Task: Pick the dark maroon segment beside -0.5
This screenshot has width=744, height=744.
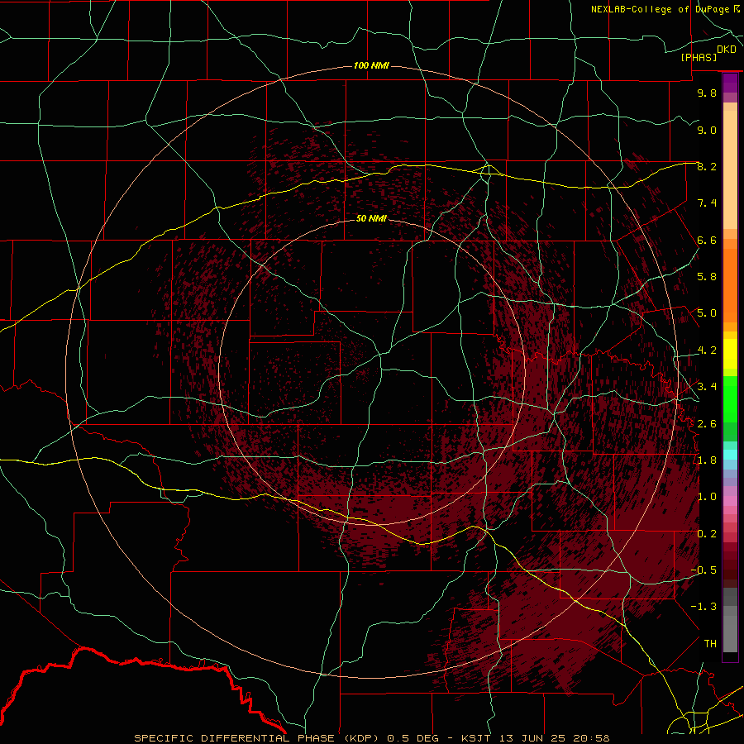Action: click(x=730, y=575)
